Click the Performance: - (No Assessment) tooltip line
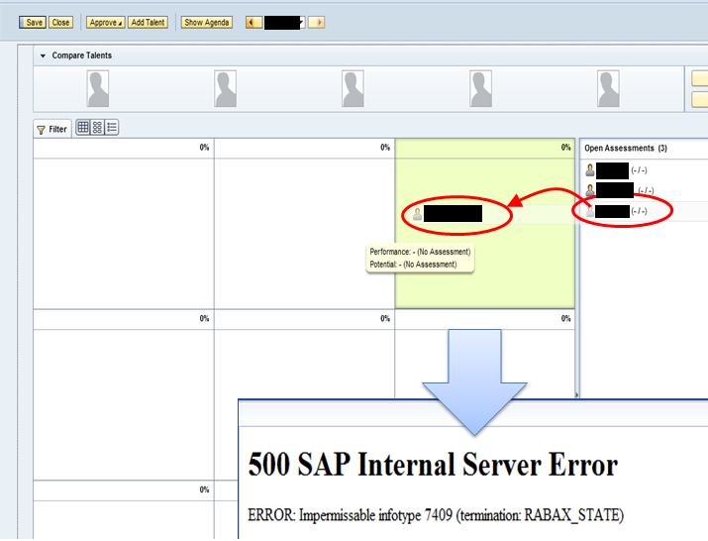The height and width of the screenshot is (541, 708). (x=420, y=252)
